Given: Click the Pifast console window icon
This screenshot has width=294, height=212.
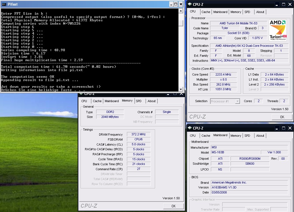Looking at the screenshot, I should point(4,4).
